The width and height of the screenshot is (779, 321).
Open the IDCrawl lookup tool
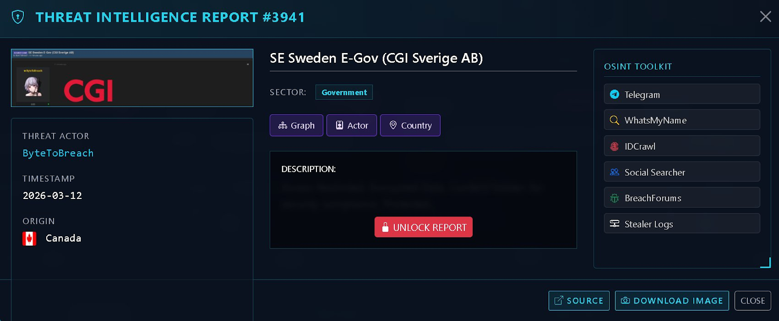coord(681,146)
